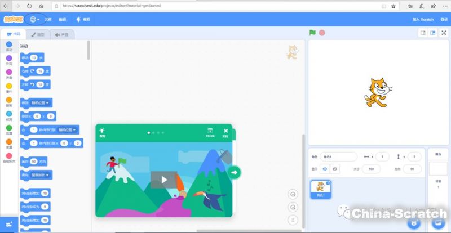This screenshot has width=451, height=233.
Task: Enter full screen stage mode
Action: pos(444,33)
